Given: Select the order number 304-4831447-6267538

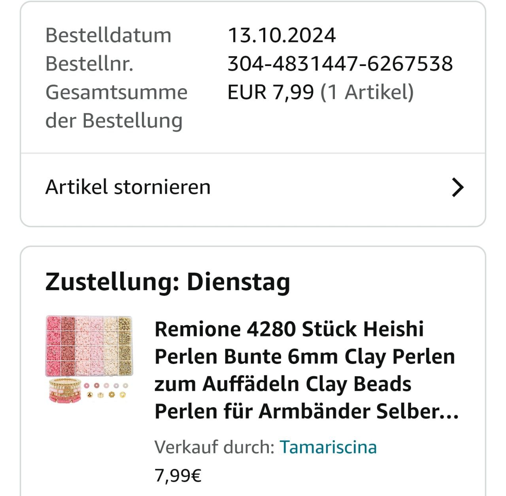Looking at the screenshot, I should 340,64.
